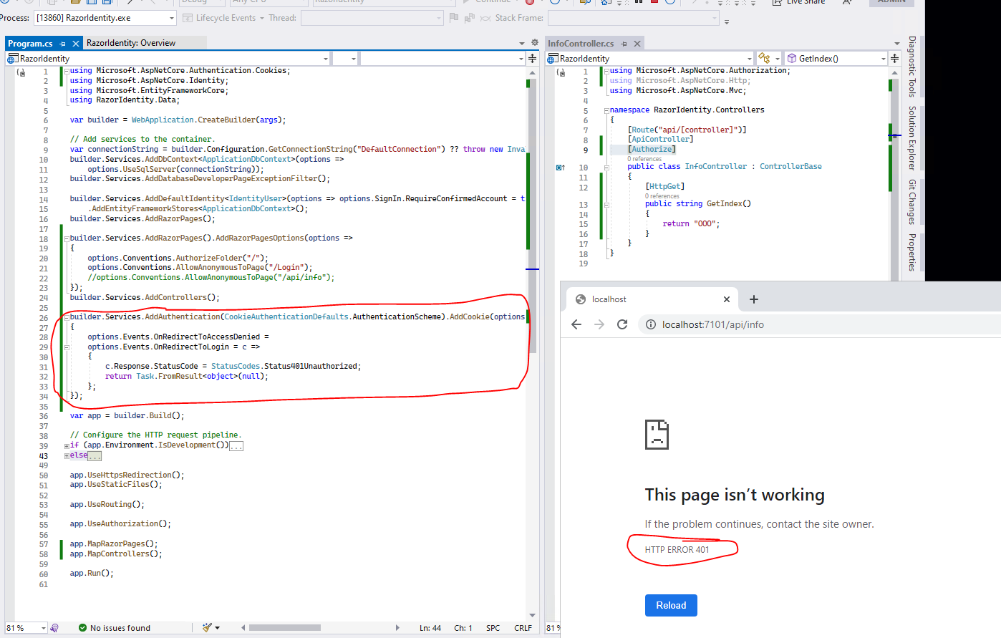Open the Process dropdown showing RazorIdentity.exe
Image resolution: width=1001 pixels, height=638 pixels.
pyautogui.click(x=105, y=18)
